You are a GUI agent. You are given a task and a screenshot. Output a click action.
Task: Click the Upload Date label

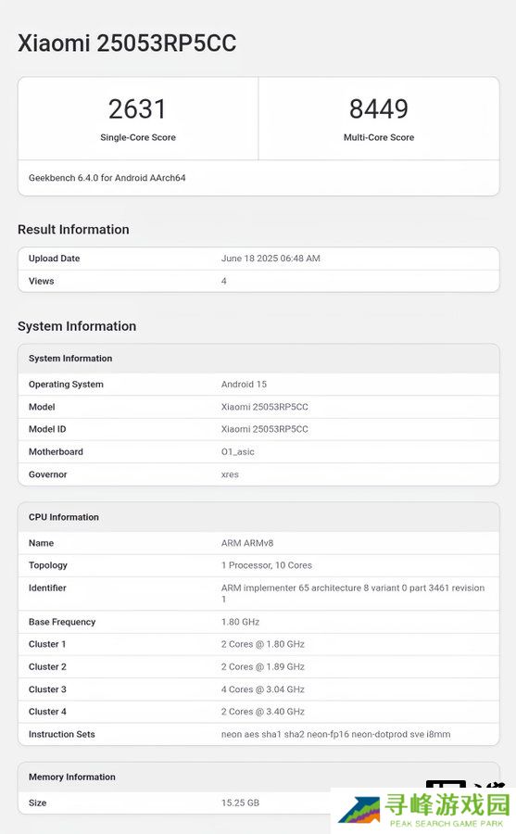pyautogui.click(x=55, y=258)
